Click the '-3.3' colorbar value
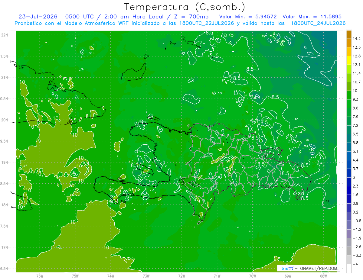Screen dimensions: 363x280 pyautogui.click(x=357, y=256)
